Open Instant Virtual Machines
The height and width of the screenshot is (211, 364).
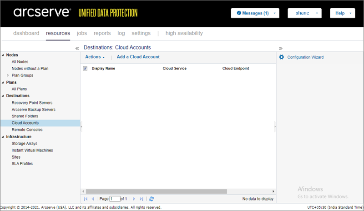32,150
